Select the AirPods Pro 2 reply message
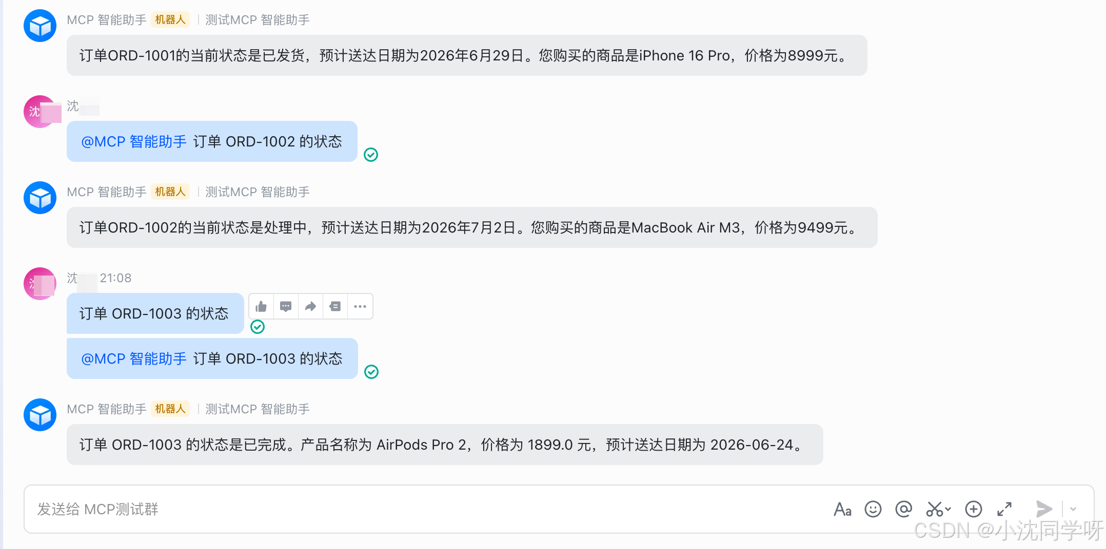Viewport: 1106px width, 549px height. tap(445, 445)
